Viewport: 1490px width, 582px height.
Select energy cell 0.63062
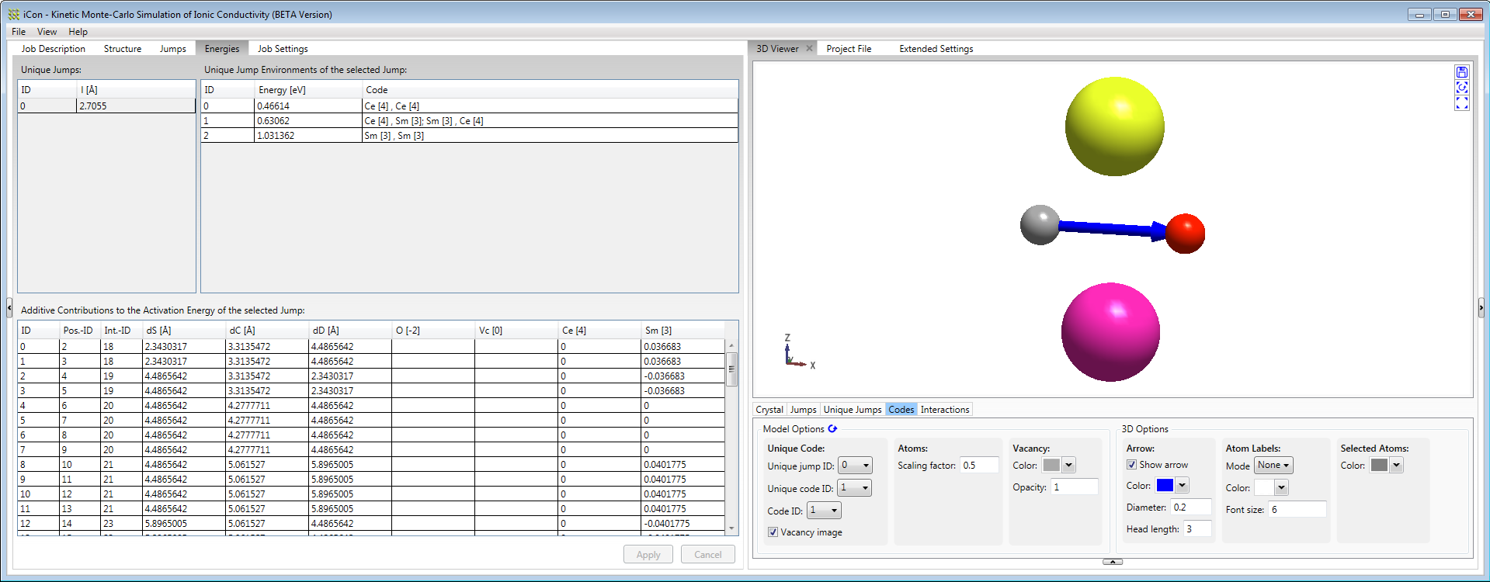tap(308, 120)
